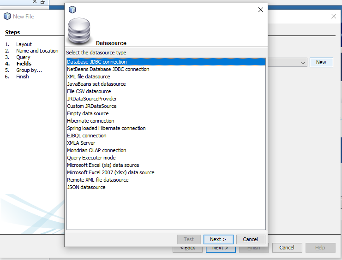
Task: Choose Query Executer mode
Action: (166, 158)
